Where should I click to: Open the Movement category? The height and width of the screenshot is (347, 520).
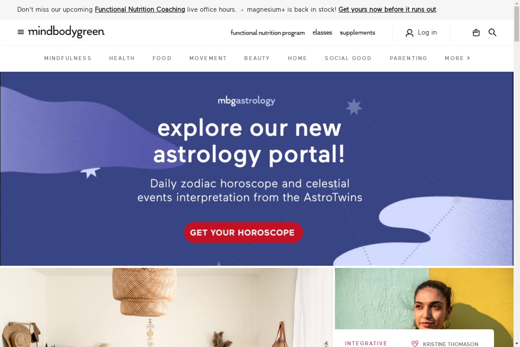(208, 58)
